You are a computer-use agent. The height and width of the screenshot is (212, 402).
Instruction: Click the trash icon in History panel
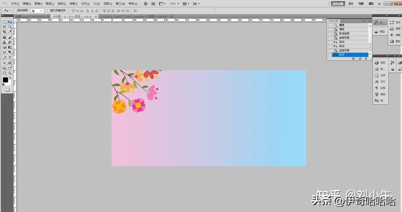[366, 59]
